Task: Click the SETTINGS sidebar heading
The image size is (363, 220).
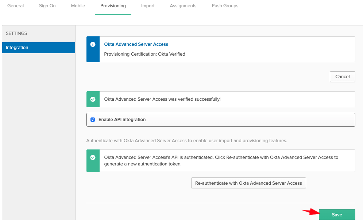Action: click(x=17, y=33)
